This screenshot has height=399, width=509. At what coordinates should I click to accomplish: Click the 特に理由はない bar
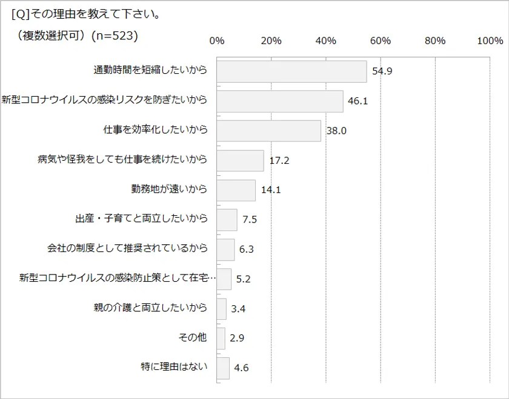tap(223, 368)
